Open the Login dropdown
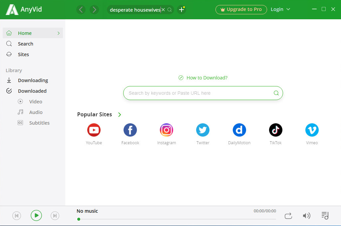The width and height of the screenshot is (341, 226). (280, 9)
